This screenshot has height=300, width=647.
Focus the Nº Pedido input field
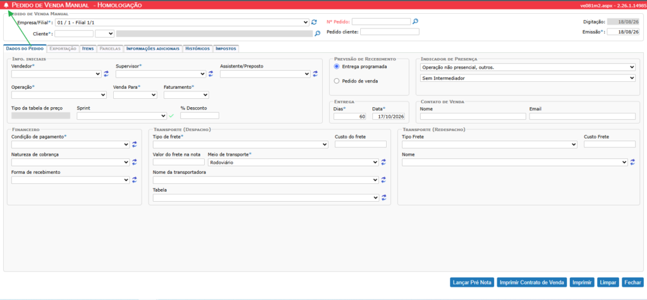point(381,22)
